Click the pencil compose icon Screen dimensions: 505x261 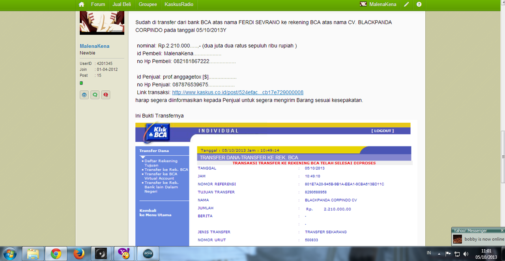coord(406,4)
